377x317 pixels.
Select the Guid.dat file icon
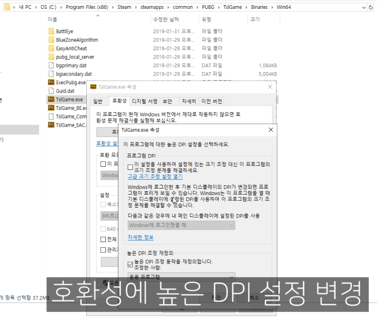pyautogui.click(x=51, y=91)
